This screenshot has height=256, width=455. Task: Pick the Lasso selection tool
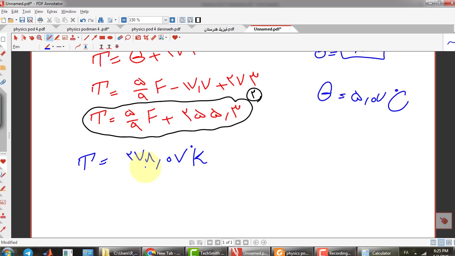128,38
